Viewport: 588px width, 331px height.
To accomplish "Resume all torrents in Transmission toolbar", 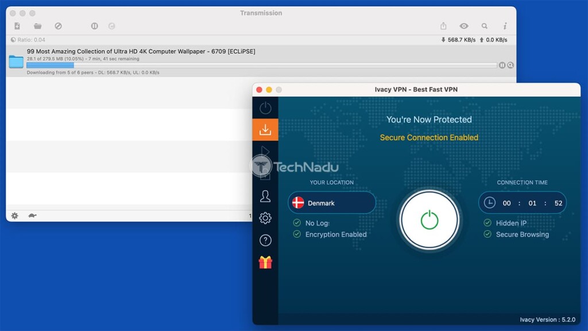I will pyautogui.click(x=112, y=26).
